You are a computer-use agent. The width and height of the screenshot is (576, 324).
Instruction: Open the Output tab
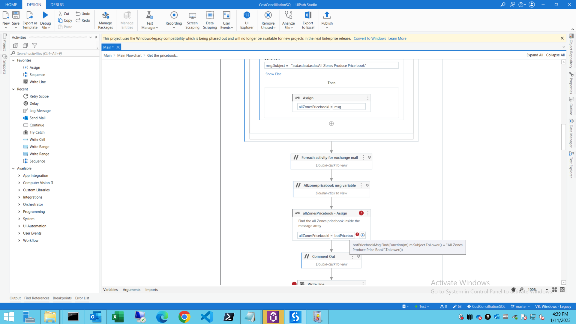click(15, 298)
